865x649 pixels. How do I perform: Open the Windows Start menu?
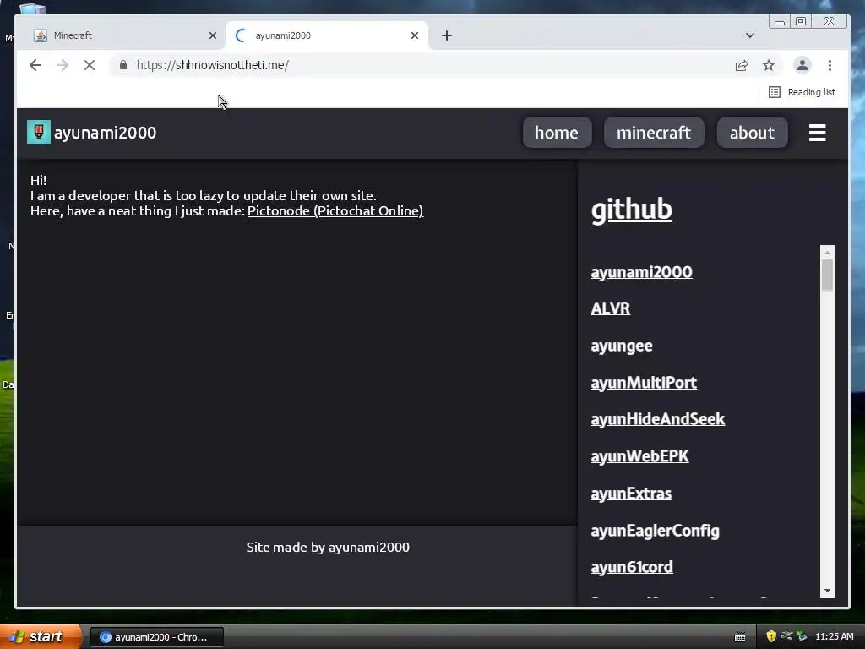pyautogui.click(x=40, y=636)
